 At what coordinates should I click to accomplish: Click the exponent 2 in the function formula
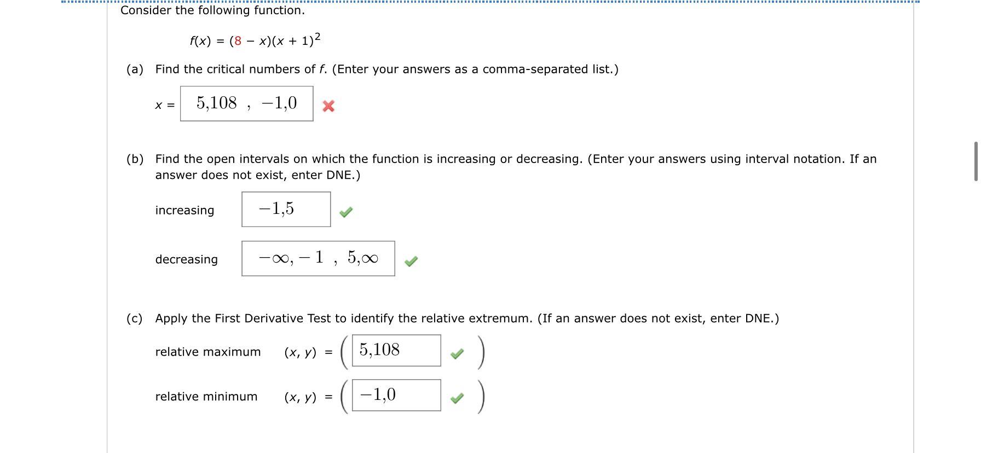coord(316,34)
